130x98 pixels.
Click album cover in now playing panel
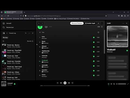click(x=118, y=36)
